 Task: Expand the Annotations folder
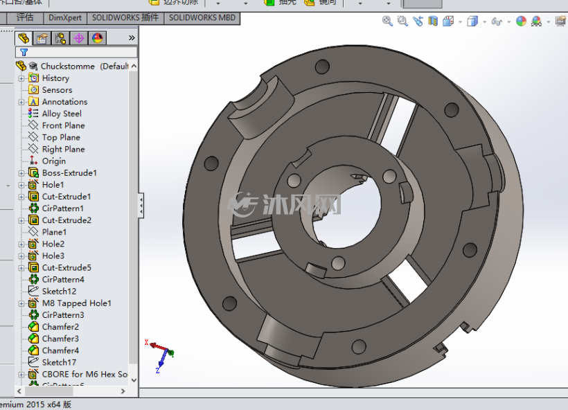click(21, 102)
